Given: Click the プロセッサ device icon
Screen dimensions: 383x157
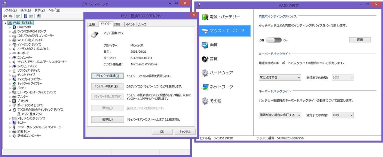Looking at the screenshot, I should [x=15, y=101].
